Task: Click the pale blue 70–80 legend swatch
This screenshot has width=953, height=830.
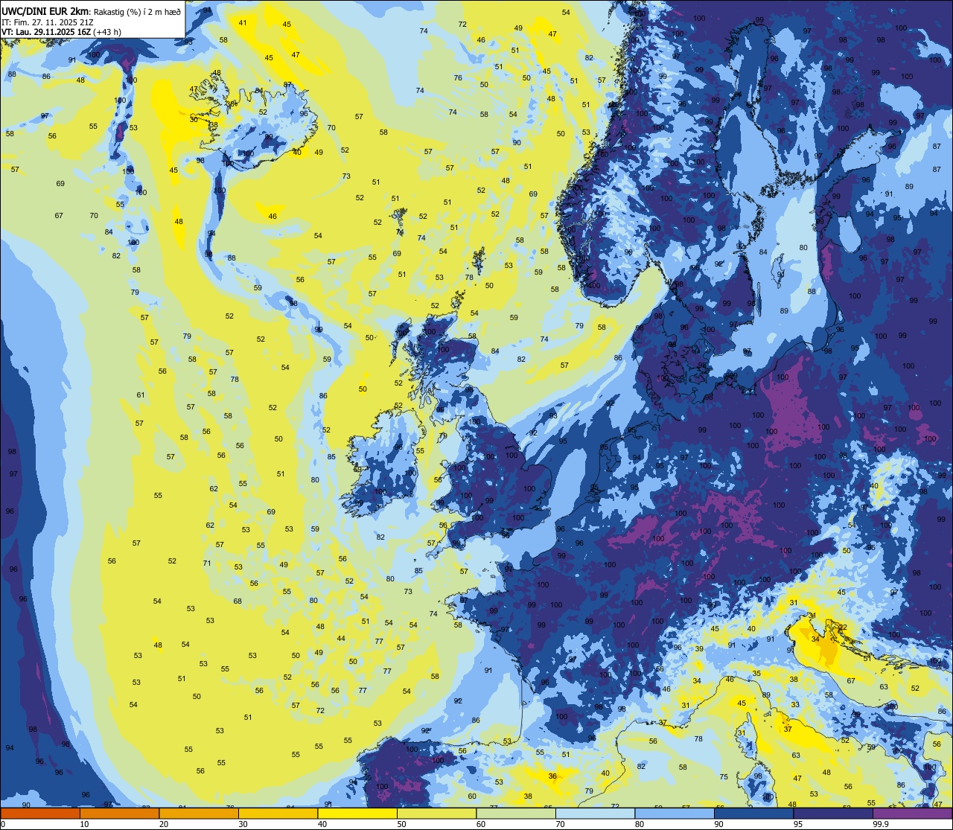Action: 595,813
